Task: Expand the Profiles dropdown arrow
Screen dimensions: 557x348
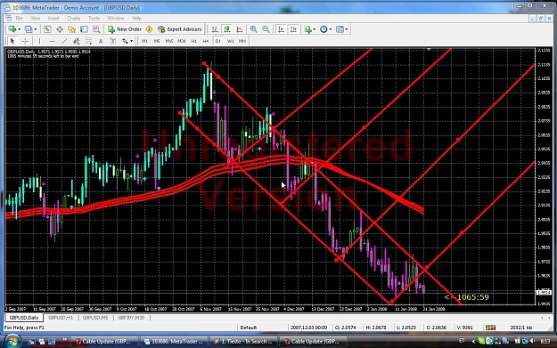Action: point(35,29)
